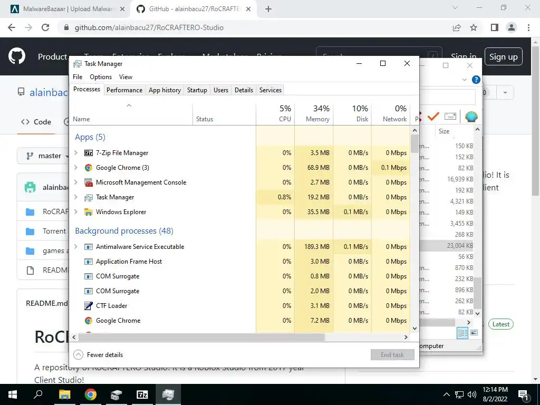Screen dimensions: 540x405
Task: Click Task Manager vertical scrollbar down arrow
Action: (x=414, y=328)
